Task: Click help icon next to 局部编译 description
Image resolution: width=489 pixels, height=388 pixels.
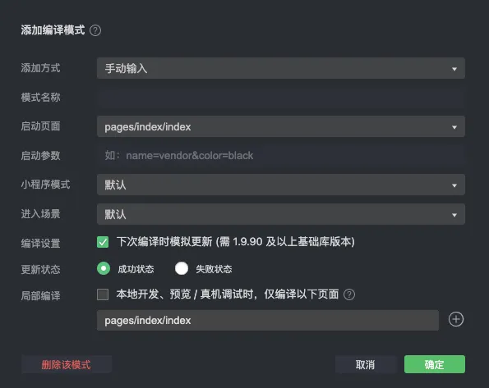Action: click(349, 294)
